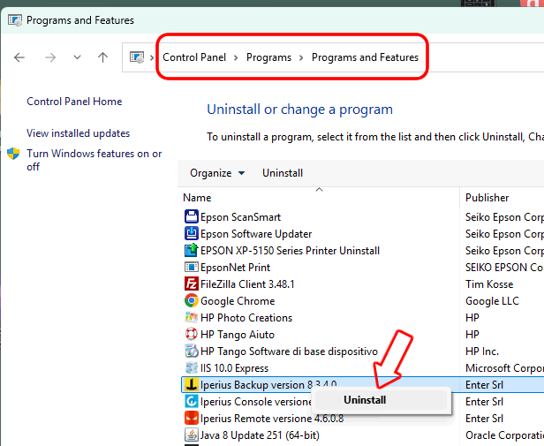Click the HP Inc. publisher cell
The width and height of the screenshot is (544, 446).
tap(482, 352)
